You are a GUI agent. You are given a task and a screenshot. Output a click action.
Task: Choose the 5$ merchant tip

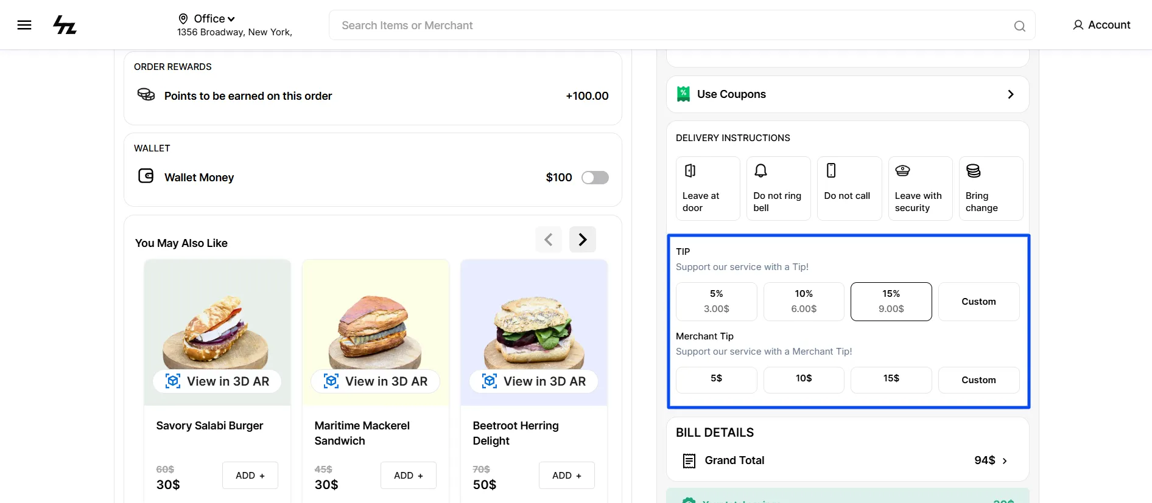point(717,380)
